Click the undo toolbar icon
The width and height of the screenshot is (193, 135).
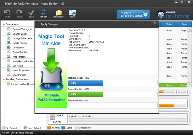coord(7,13)
